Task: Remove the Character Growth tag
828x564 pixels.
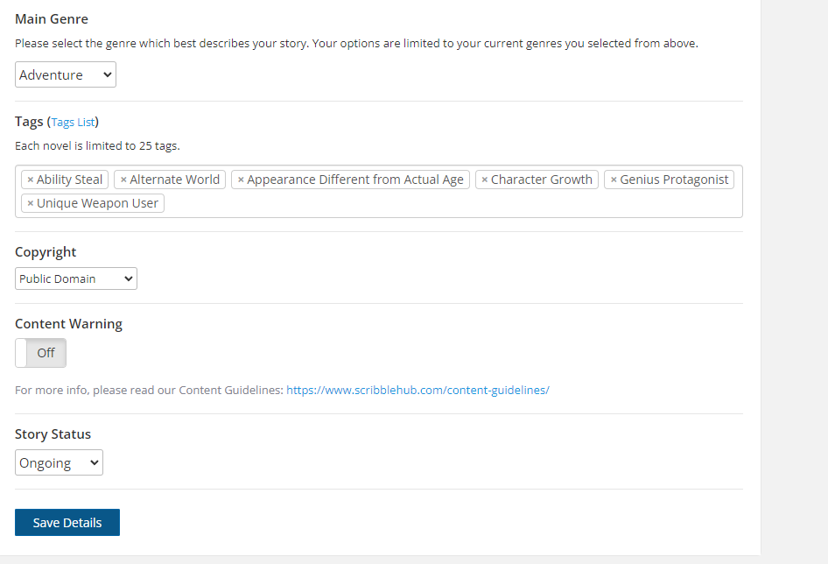Action: (485, 180)
